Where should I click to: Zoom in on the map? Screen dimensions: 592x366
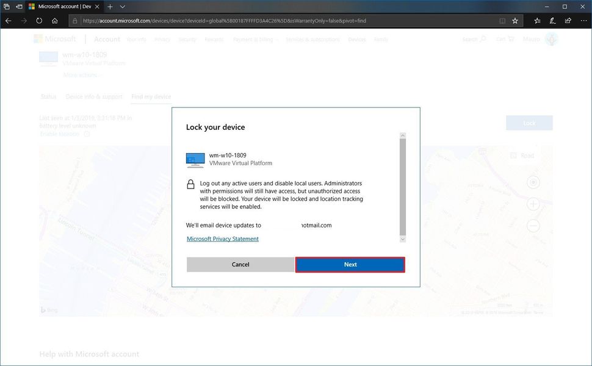(x=533, y=204)
